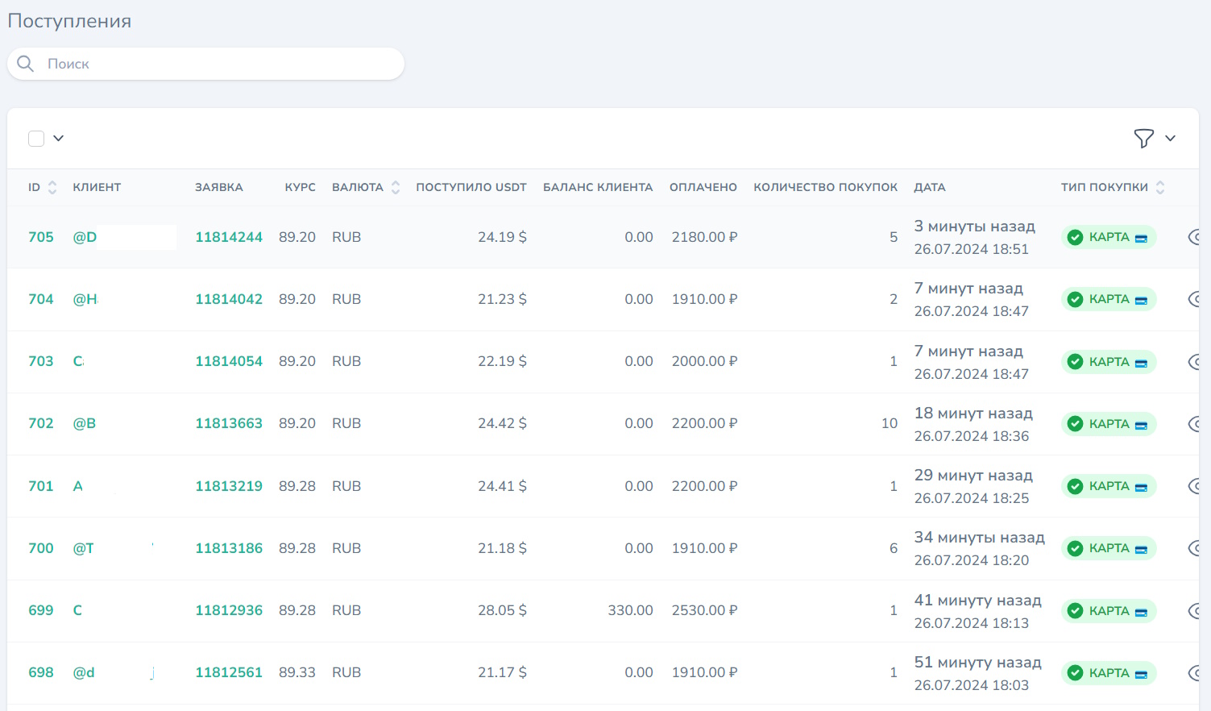
Task: Tick the select-all checkbox
Action: point(36,139)
